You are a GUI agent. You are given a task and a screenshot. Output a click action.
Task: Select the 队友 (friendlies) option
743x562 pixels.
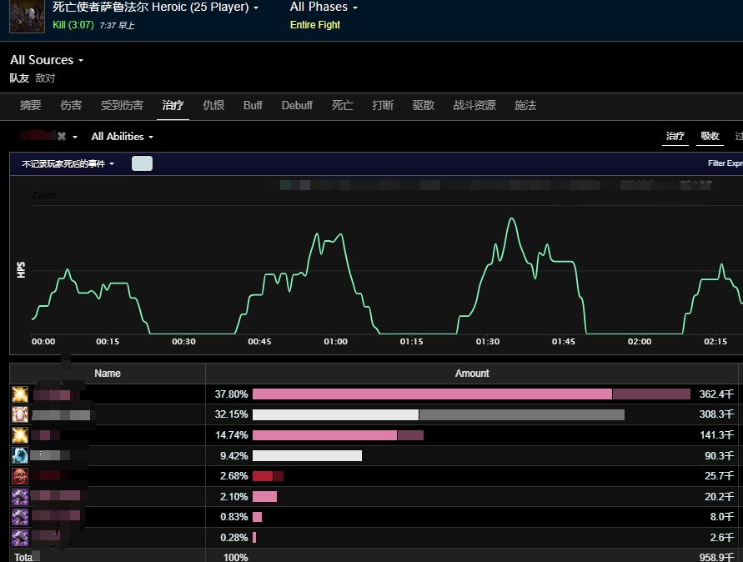tap(19, 78)
